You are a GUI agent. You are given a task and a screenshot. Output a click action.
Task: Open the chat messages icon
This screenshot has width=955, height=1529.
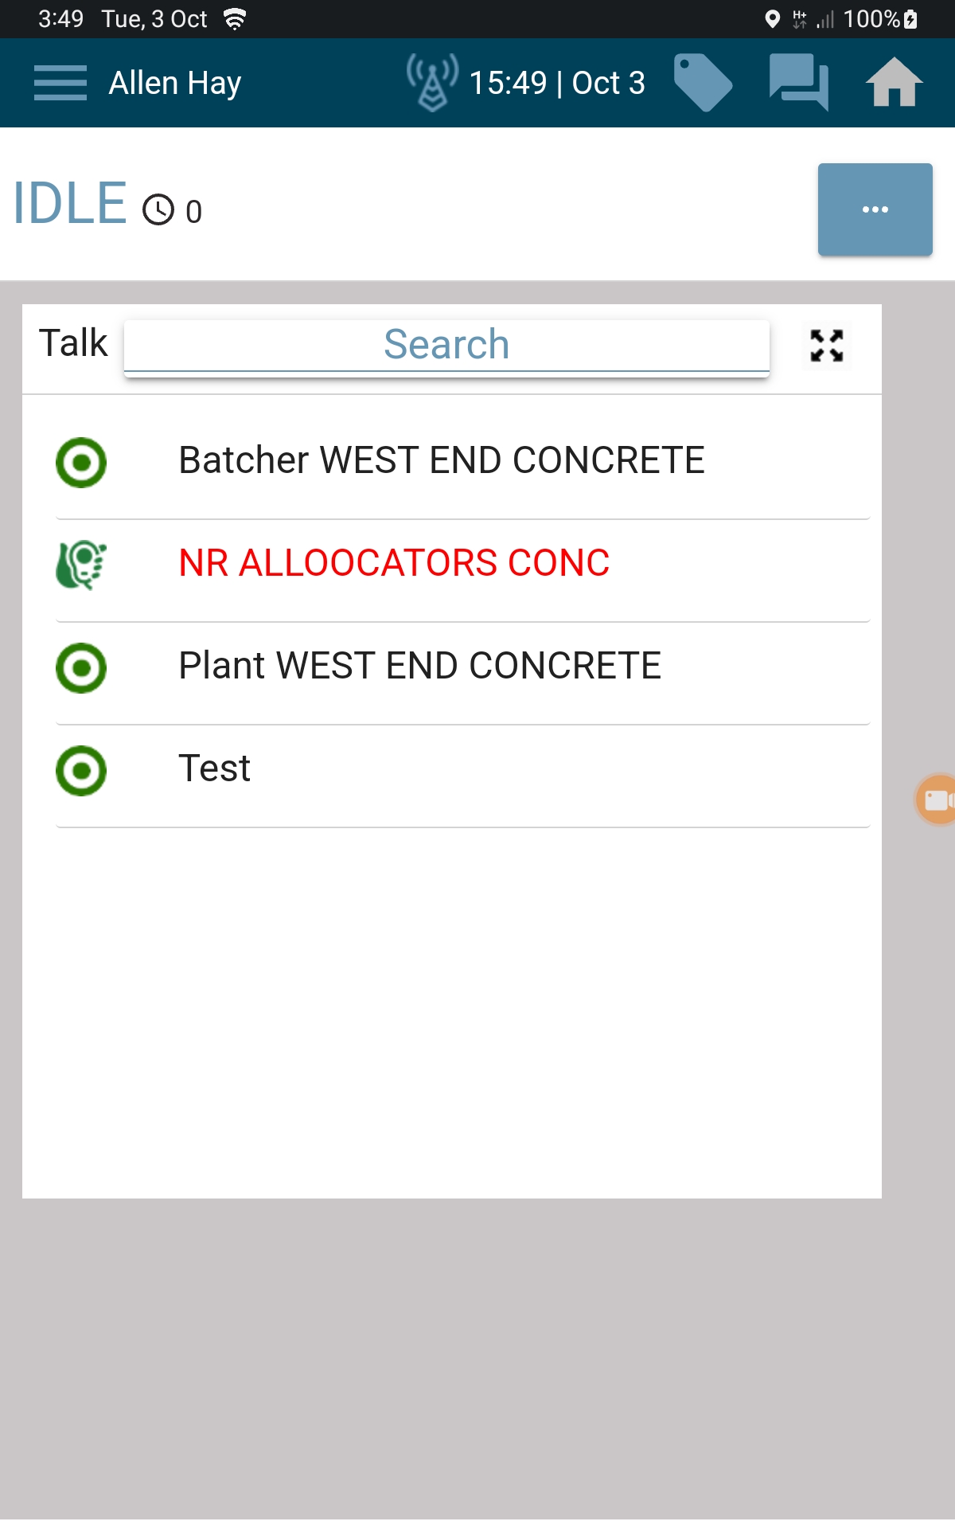pyautogui.click(x=798, y=83)
